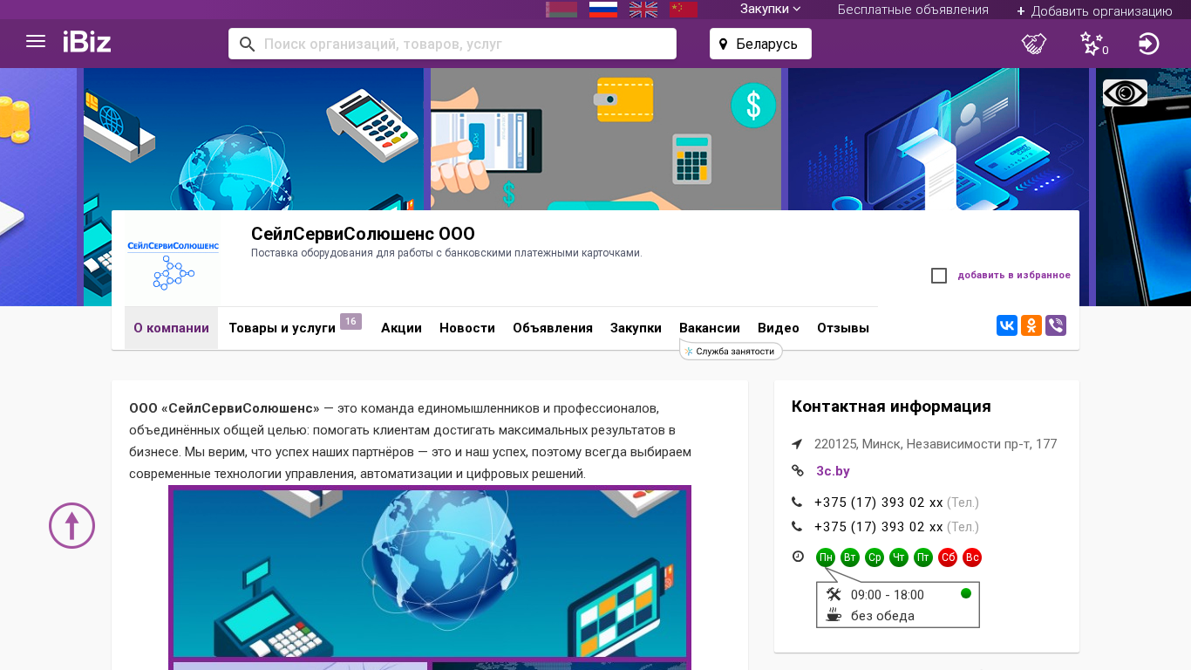Select Tuesday (Вт) working day
Viewport: 1191px width, 670px height.
pos(850,557)
